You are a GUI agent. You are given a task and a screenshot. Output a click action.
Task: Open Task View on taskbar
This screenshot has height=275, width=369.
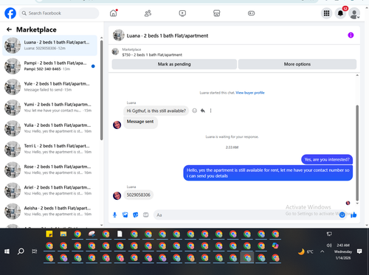(35, 251)
